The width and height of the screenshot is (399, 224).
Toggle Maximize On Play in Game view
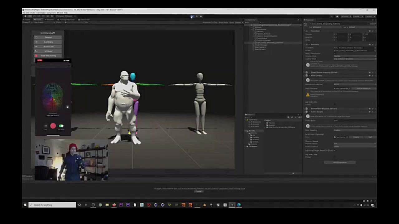[210, 22]
